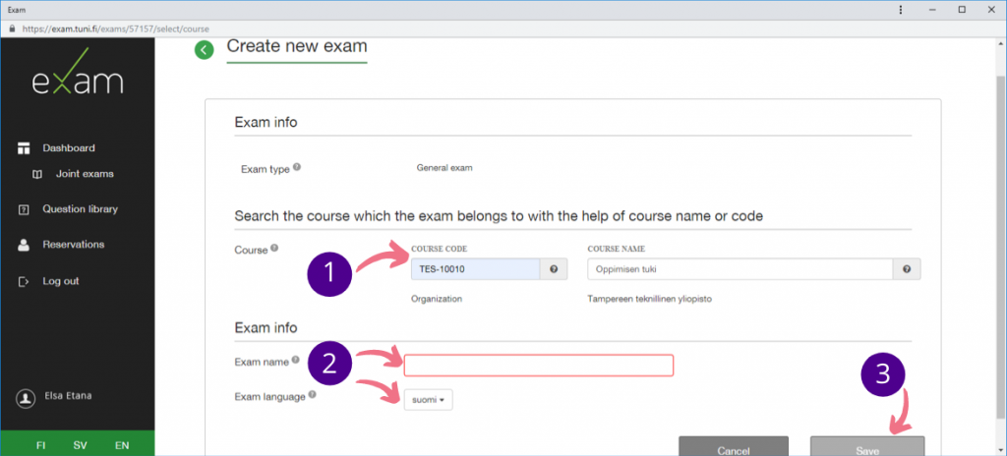This screenshot has height=456, width=1007.
Task: Switch interface language to SV
Action: [81, 445]
